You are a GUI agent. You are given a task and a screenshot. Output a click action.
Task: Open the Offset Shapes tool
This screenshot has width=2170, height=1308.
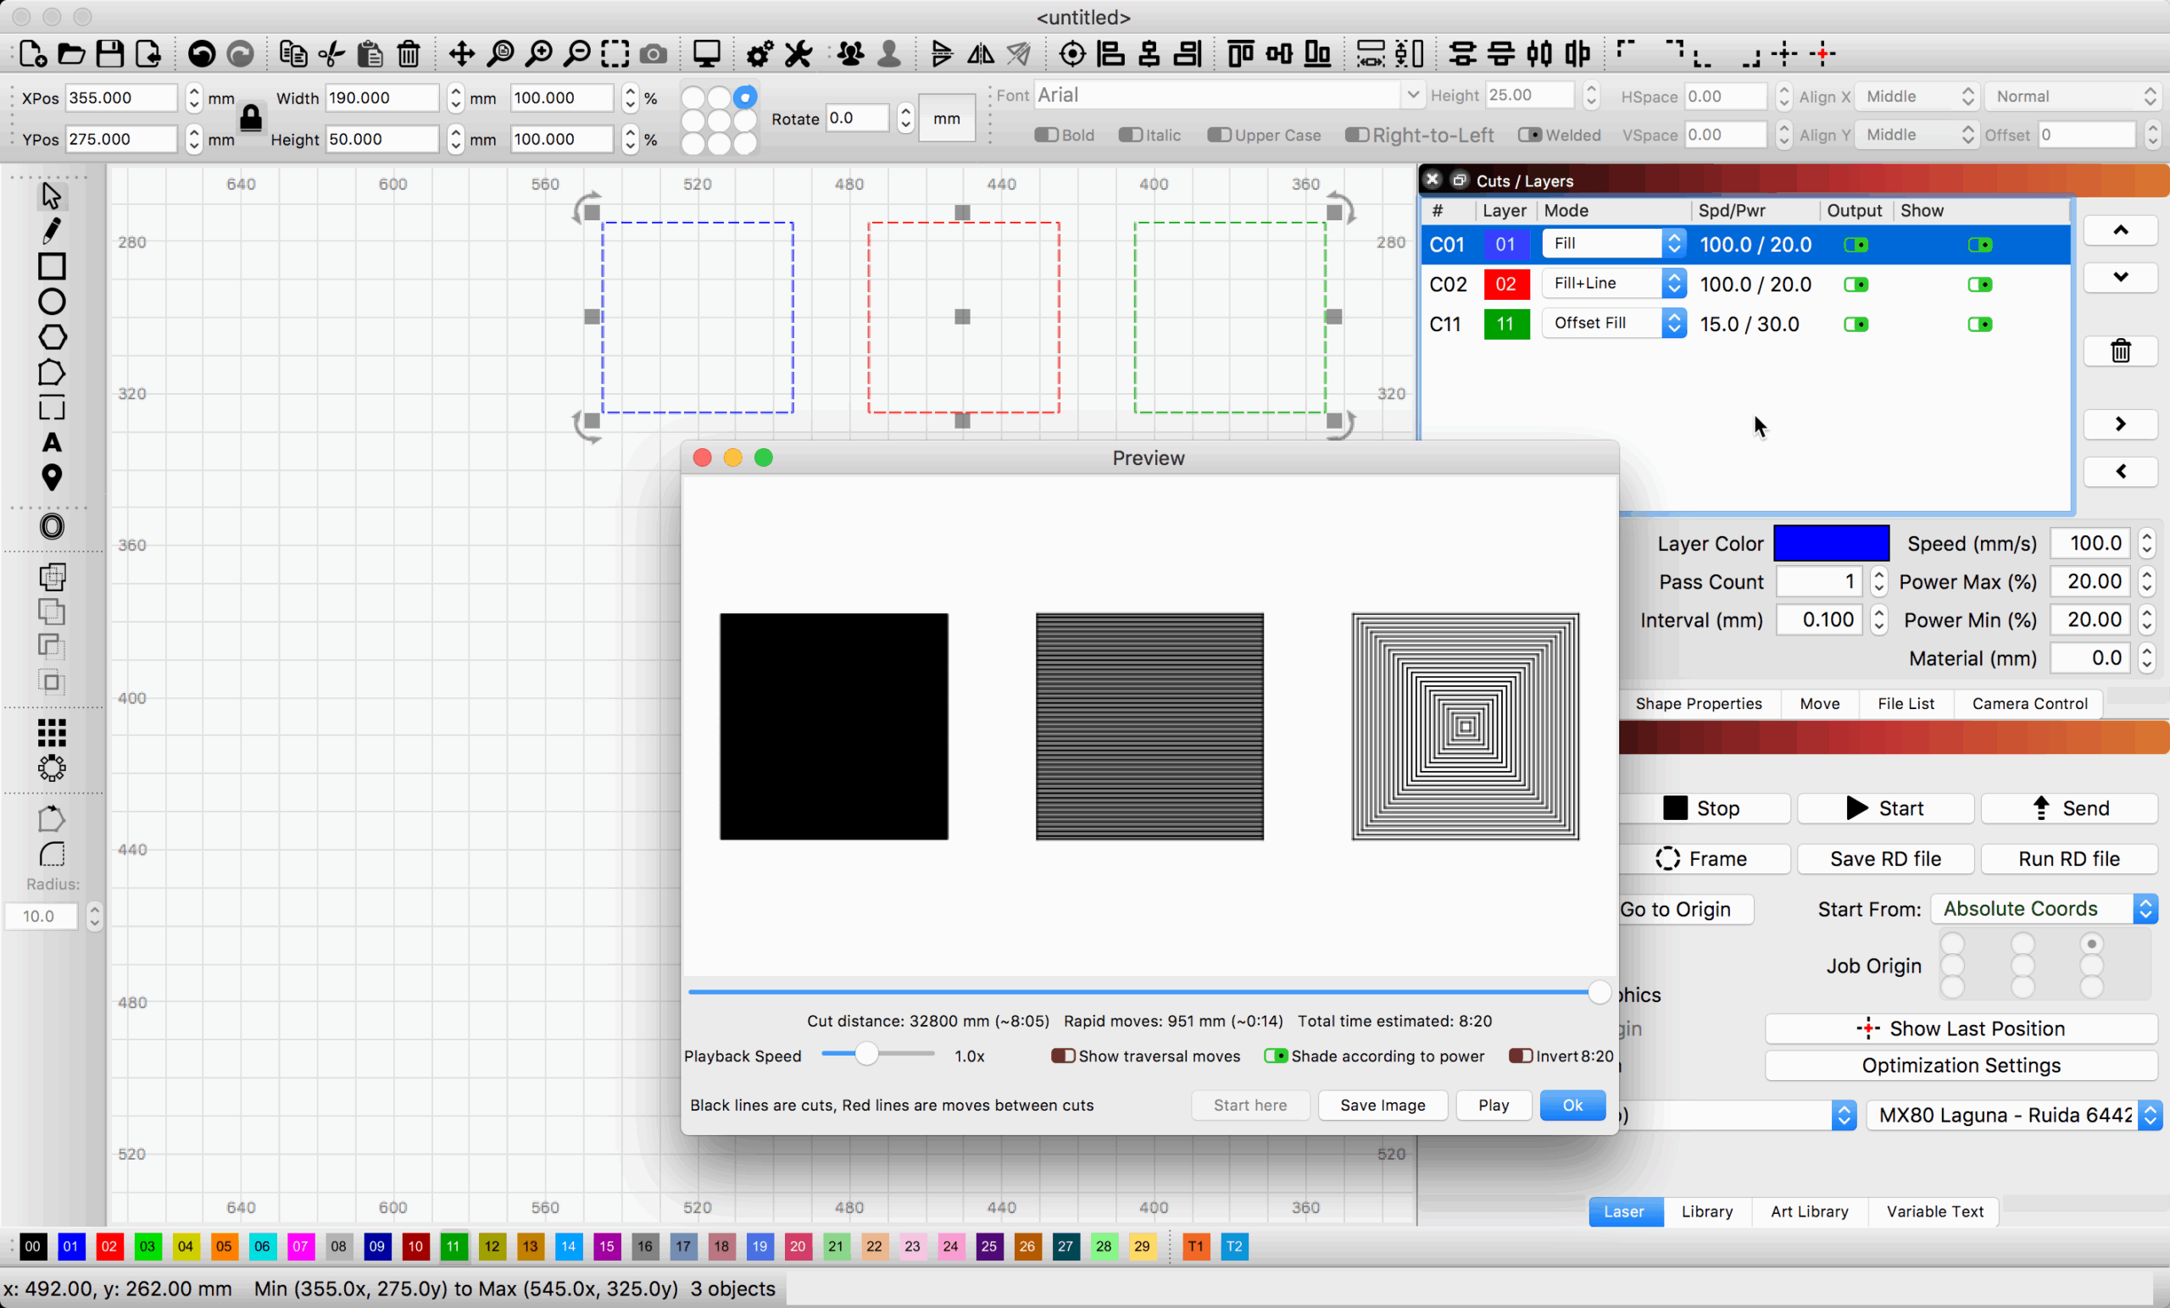point(51,526)
